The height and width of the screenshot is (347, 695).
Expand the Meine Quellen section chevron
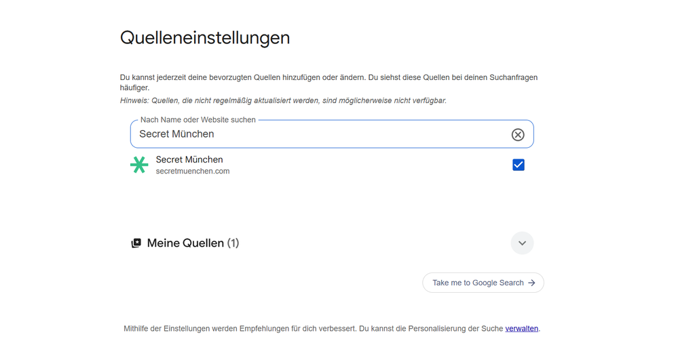(x=522, y=243)
